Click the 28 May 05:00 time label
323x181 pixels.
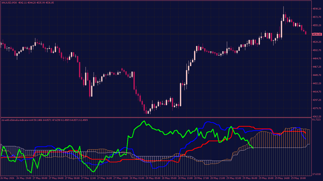pyautogui.click(x=153, y=178)
